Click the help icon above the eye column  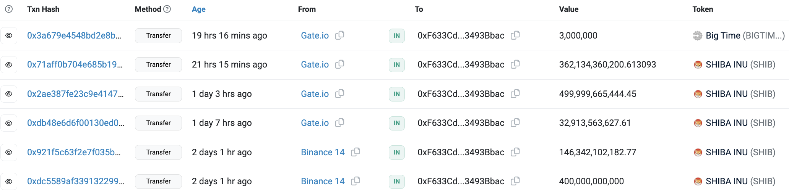9,9
